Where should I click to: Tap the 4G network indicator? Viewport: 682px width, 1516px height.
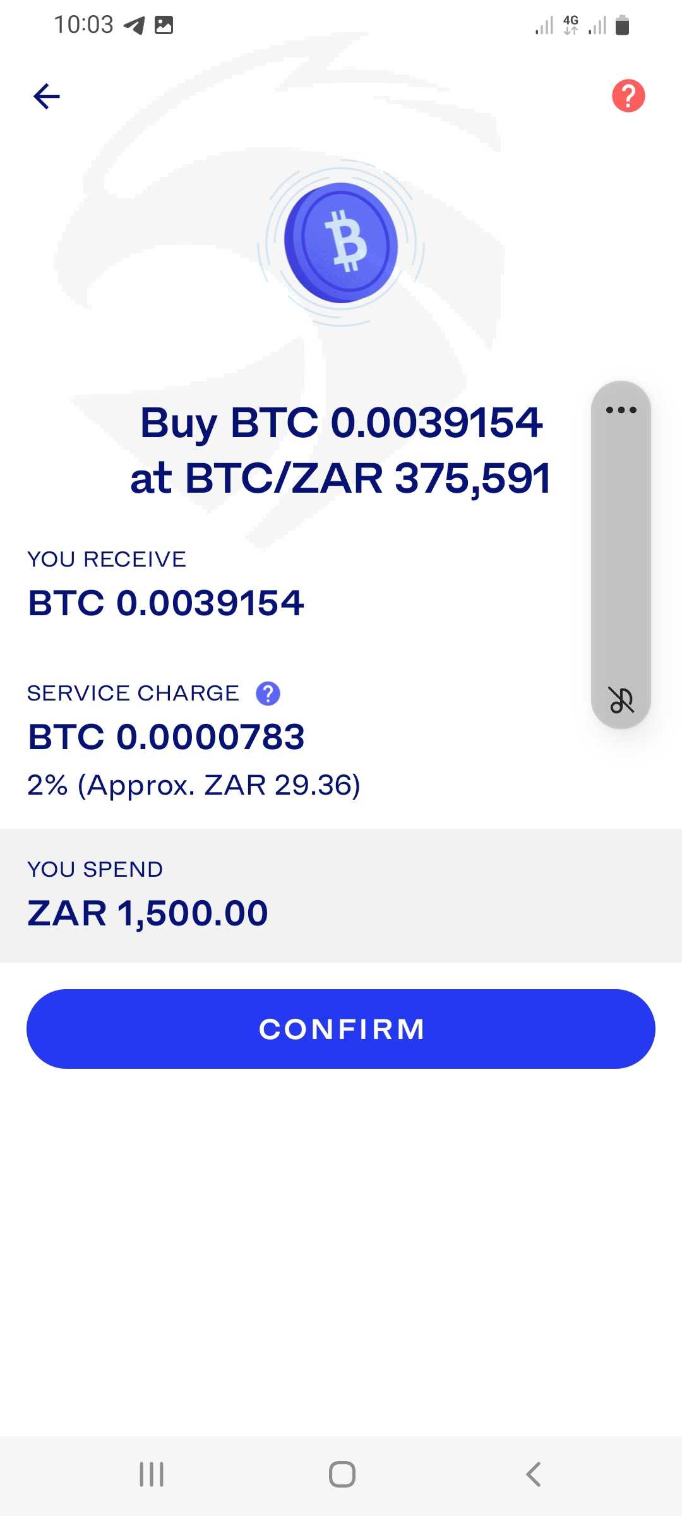571,25
